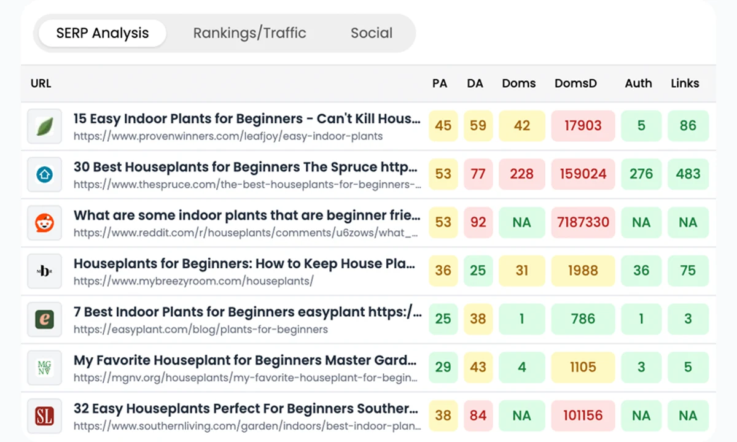
Task: Click the mybreezyroom favicon
Action: pos(45,271)
